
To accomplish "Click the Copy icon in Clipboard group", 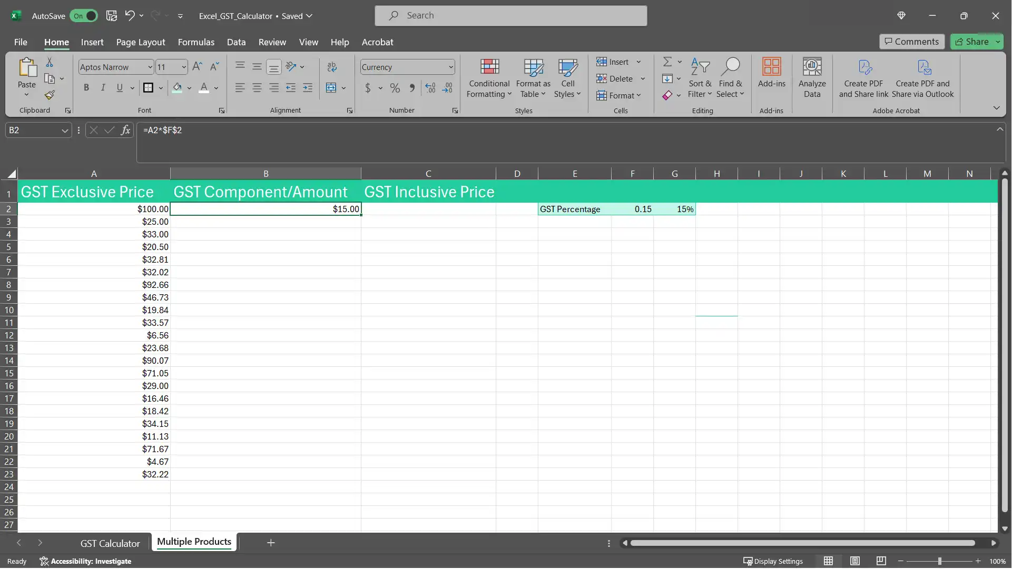I will (50, 79).
